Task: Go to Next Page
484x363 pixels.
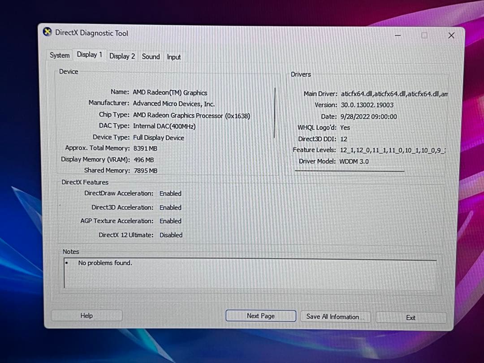Action: 261,316
